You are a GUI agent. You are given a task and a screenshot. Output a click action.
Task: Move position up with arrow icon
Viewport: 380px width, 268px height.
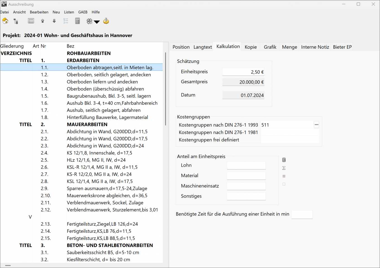[x=43, y=21]
